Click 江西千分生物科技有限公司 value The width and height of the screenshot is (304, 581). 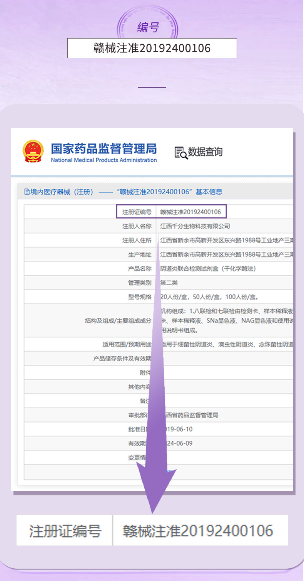pyautogui.click(x=195, y=226)
